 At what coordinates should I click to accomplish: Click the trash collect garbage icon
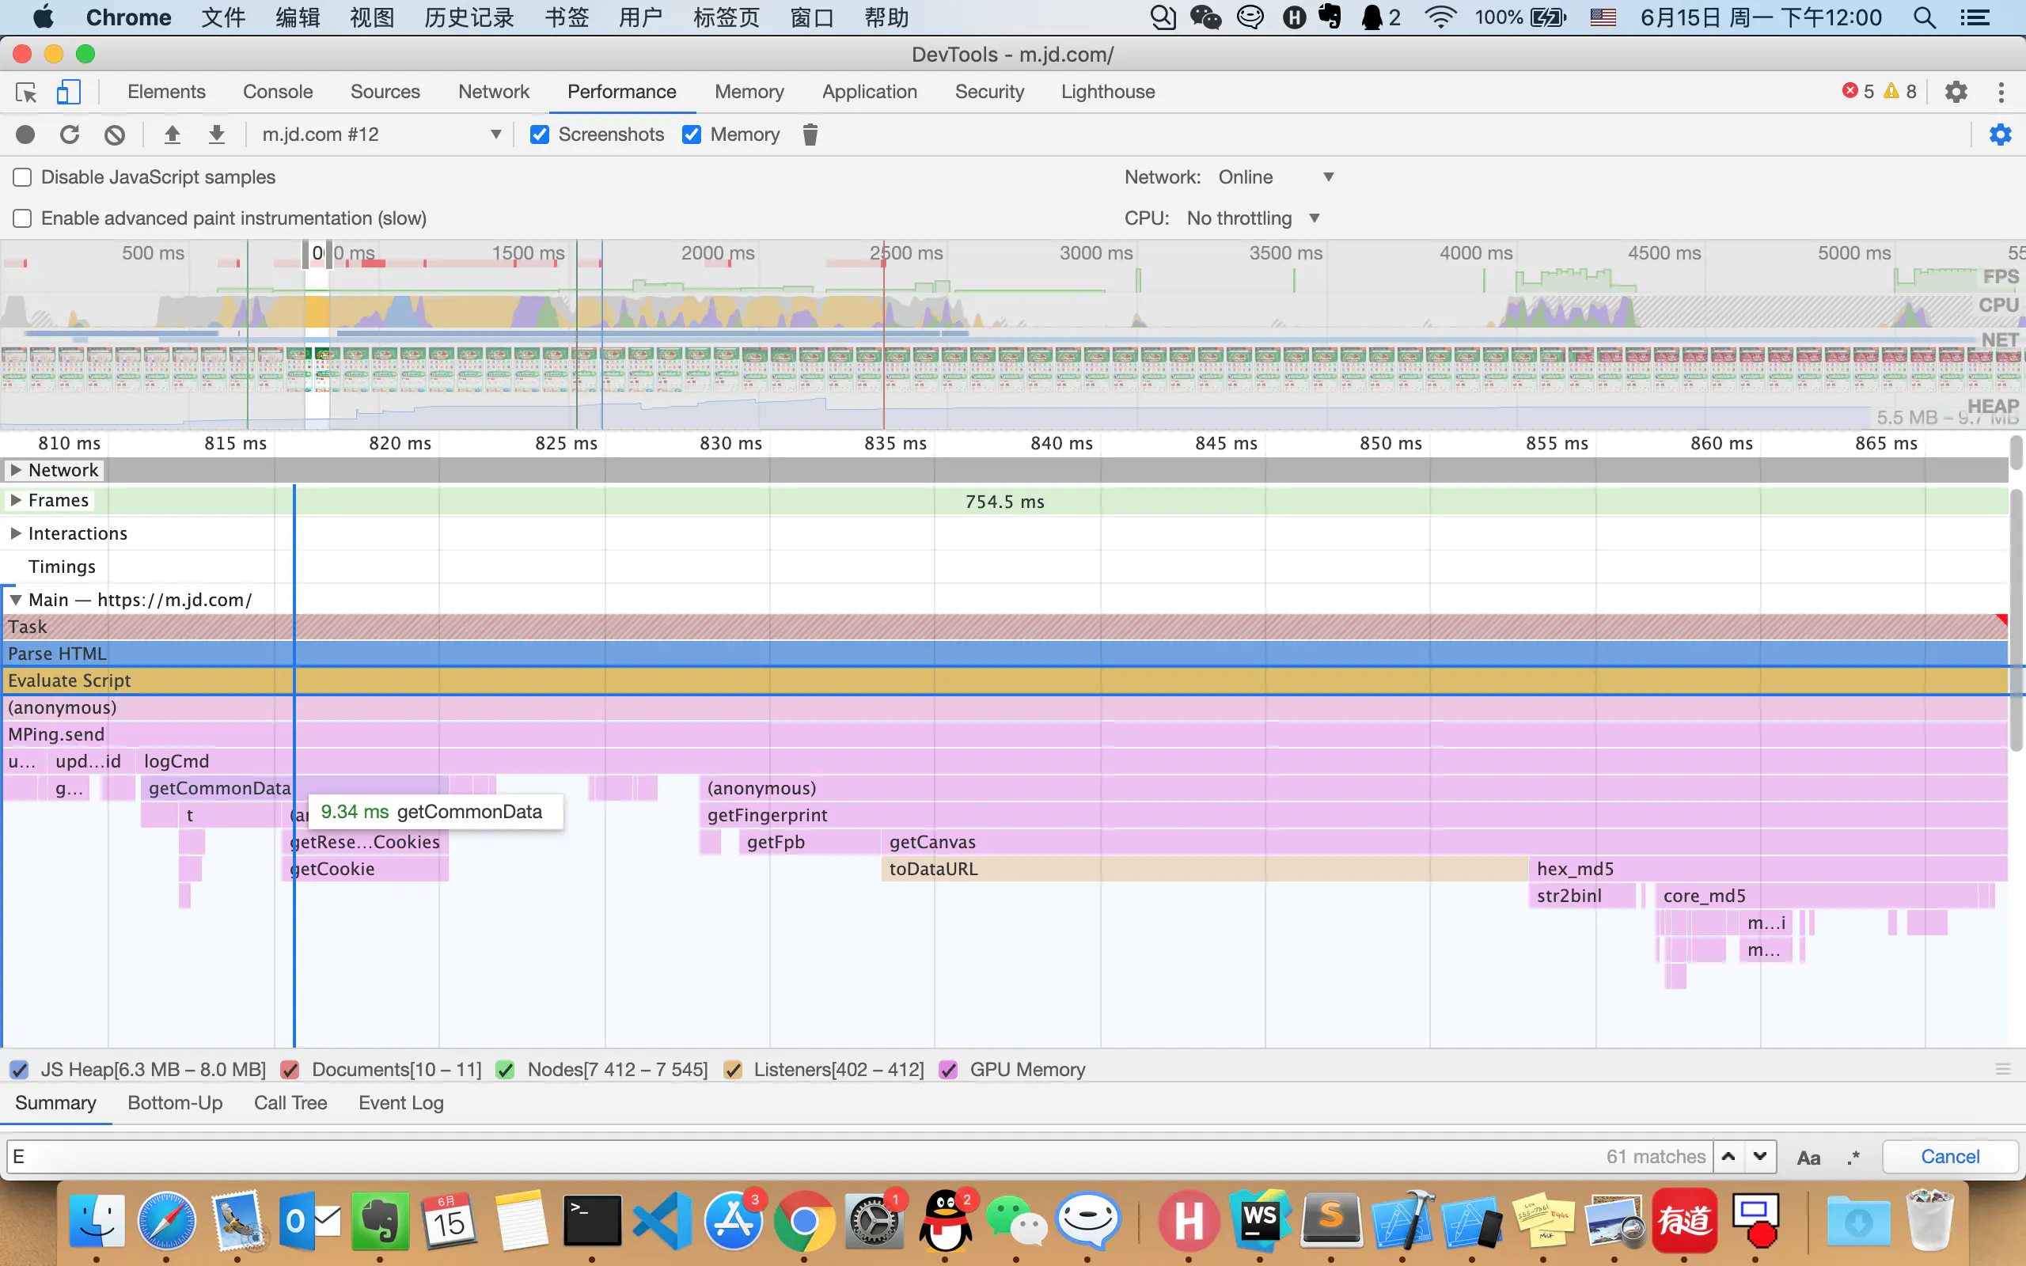(x=810, y=135)
